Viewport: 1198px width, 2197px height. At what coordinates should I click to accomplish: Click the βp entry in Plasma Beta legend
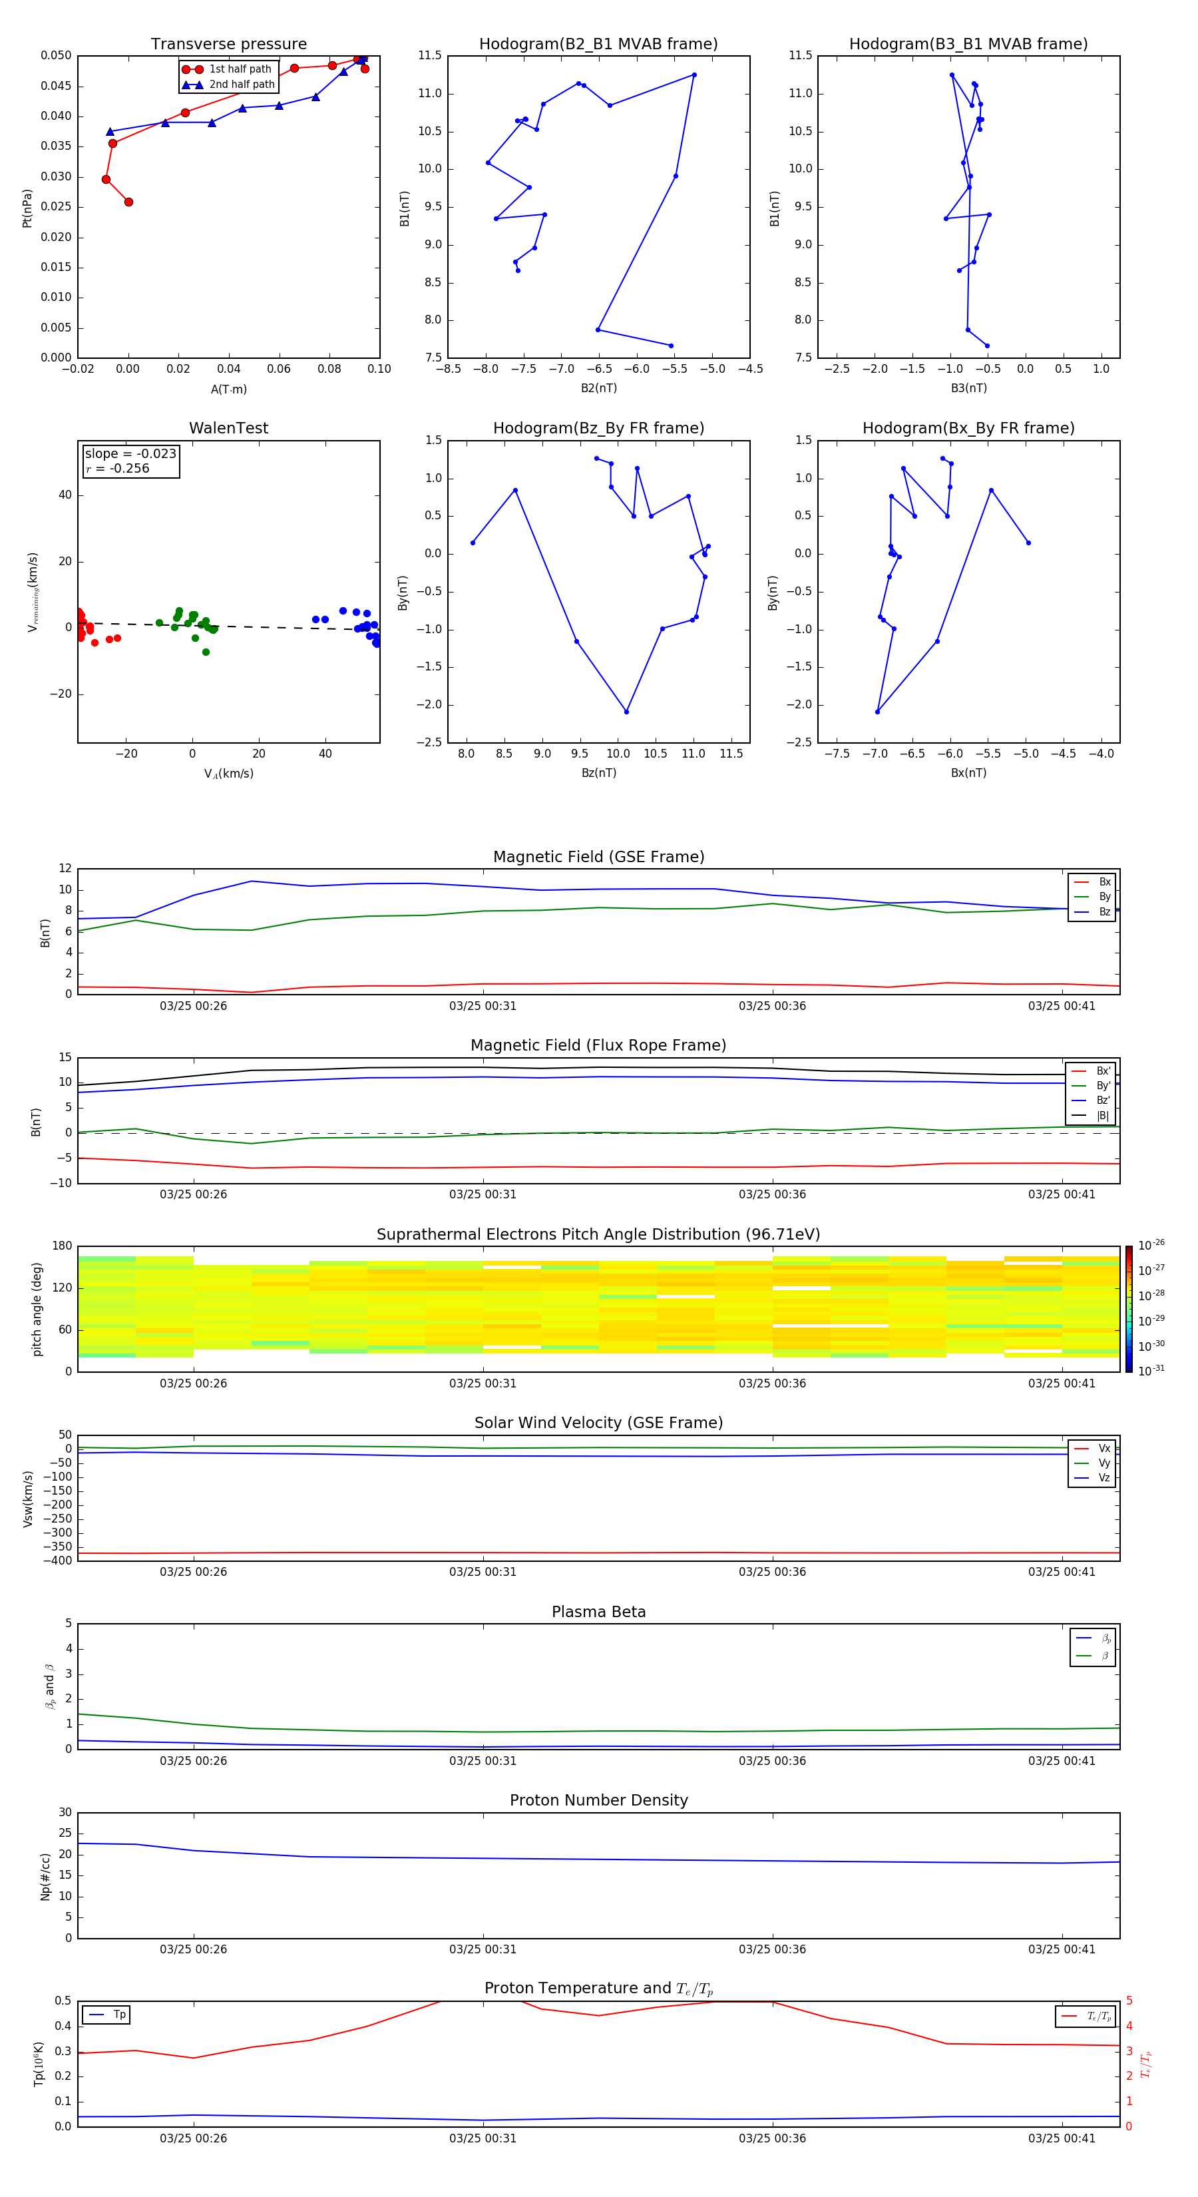(x=1093, y=1638)
